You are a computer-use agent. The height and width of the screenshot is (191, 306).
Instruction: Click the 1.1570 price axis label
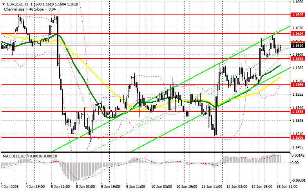coord(298,81)
